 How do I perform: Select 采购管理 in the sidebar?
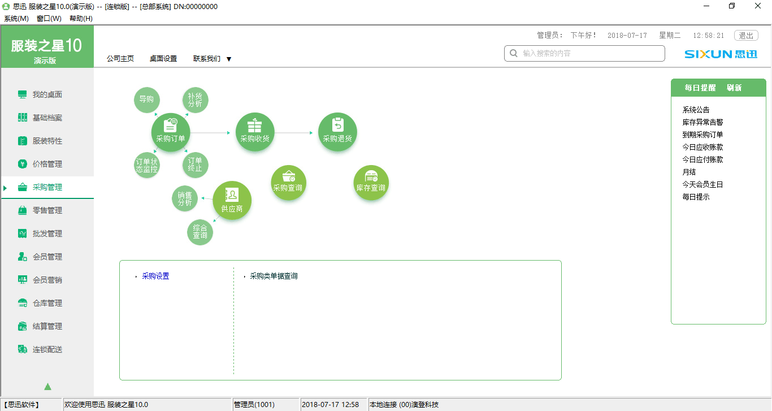(47, 187)
